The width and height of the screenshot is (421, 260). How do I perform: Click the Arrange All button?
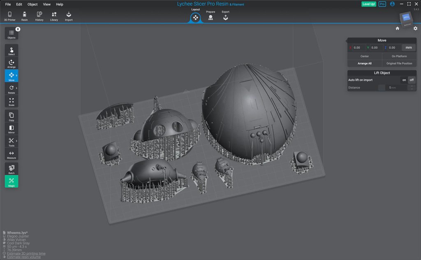click(x=365, y=63)
